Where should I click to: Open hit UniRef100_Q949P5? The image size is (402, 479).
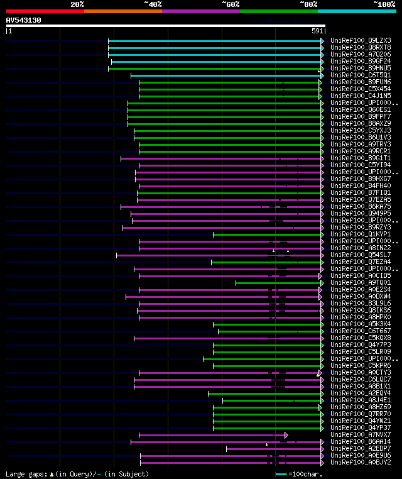point(361,213)
